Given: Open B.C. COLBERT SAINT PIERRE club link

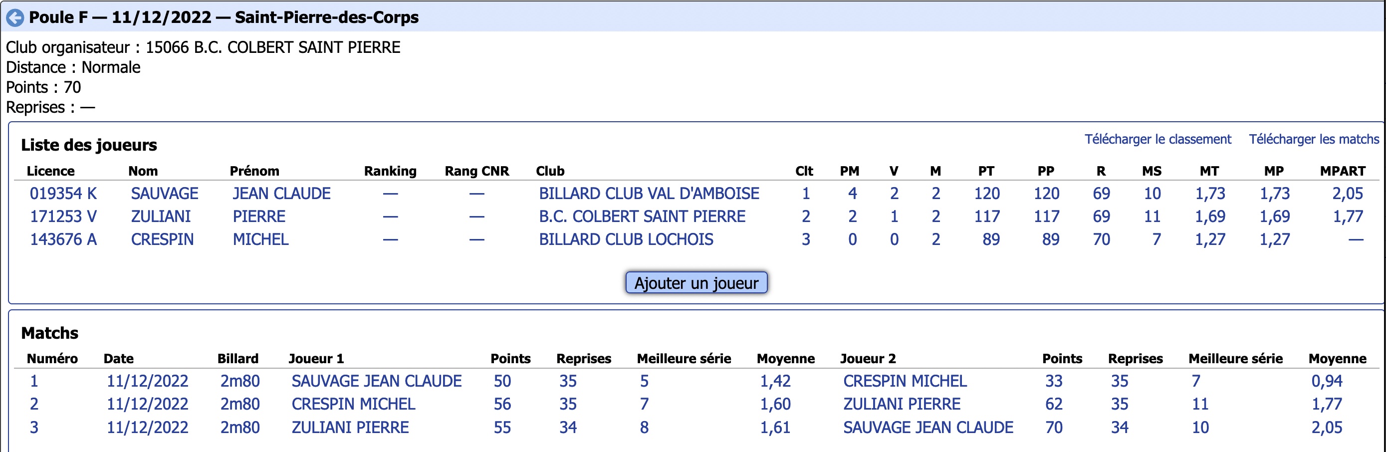Looking at the screenshot, I should click(642, 217).
